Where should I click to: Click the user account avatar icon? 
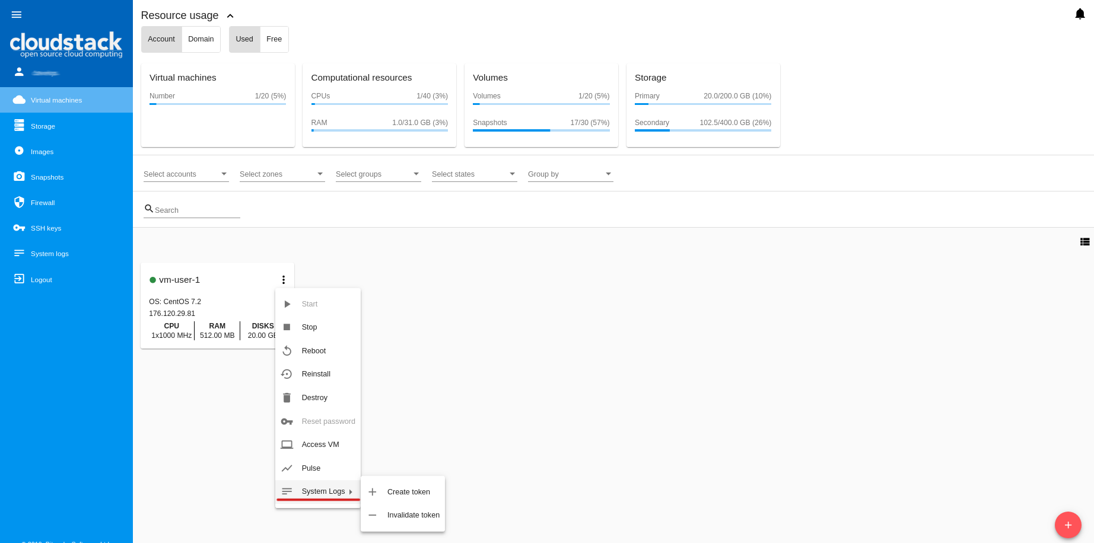(19, 72)
